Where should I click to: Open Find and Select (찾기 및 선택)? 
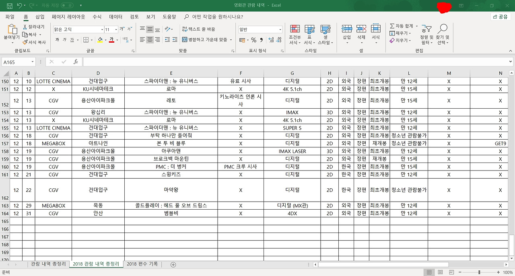coord(443,35)
